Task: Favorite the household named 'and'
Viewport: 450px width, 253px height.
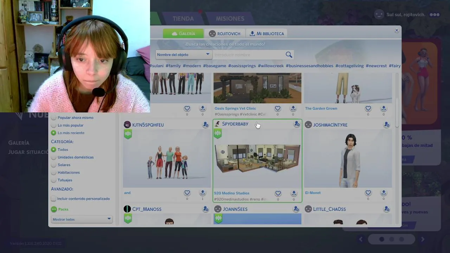Action: tap(187, 193)
